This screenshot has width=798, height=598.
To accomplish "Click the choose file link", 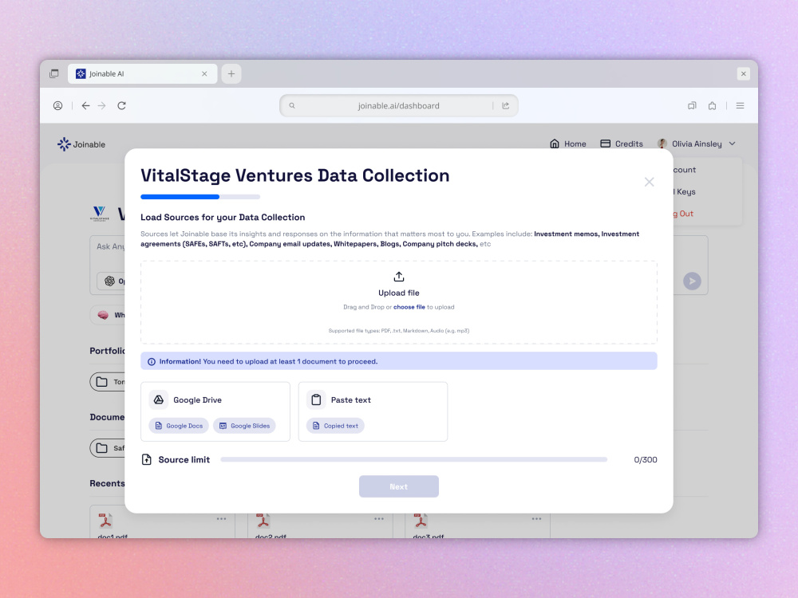I will click(409, 307).
